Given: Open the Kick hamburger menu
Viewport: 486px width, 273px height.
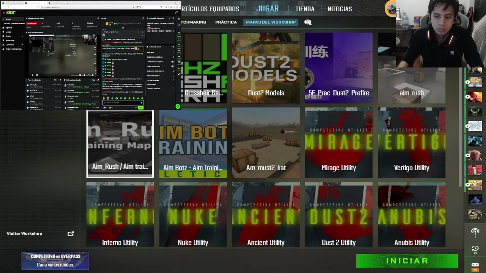Looking at the screenshot, I should [x=4, y=13].
